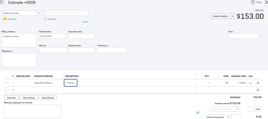Image resolution: width=268 pixels, height=119 pixels.
Task: Open the Discount percent dropdown
Action: tap(218, 117)
